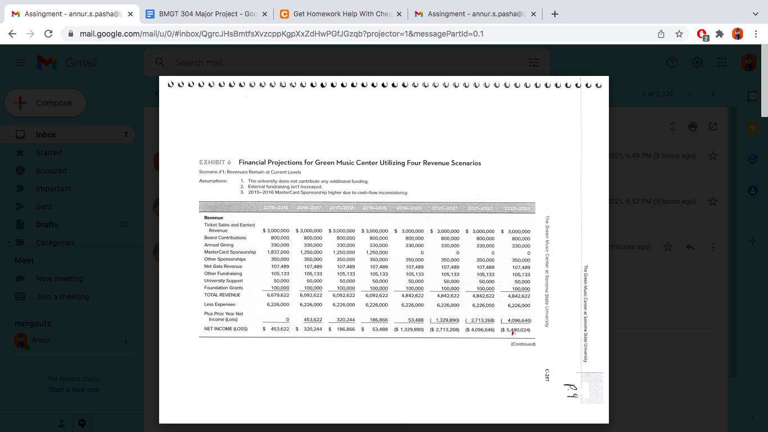Open the more options three-dot menu on email
Viewport: 768px width, 432px height.
click(712, 246)
